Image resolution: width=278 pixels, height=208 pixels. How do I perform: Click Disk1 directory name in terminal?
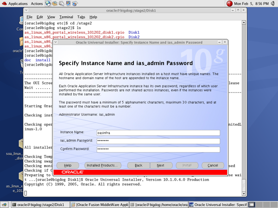coord(134,32)
